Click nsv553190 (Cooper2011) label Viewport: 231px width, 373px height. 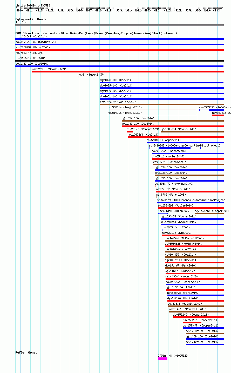173,189
